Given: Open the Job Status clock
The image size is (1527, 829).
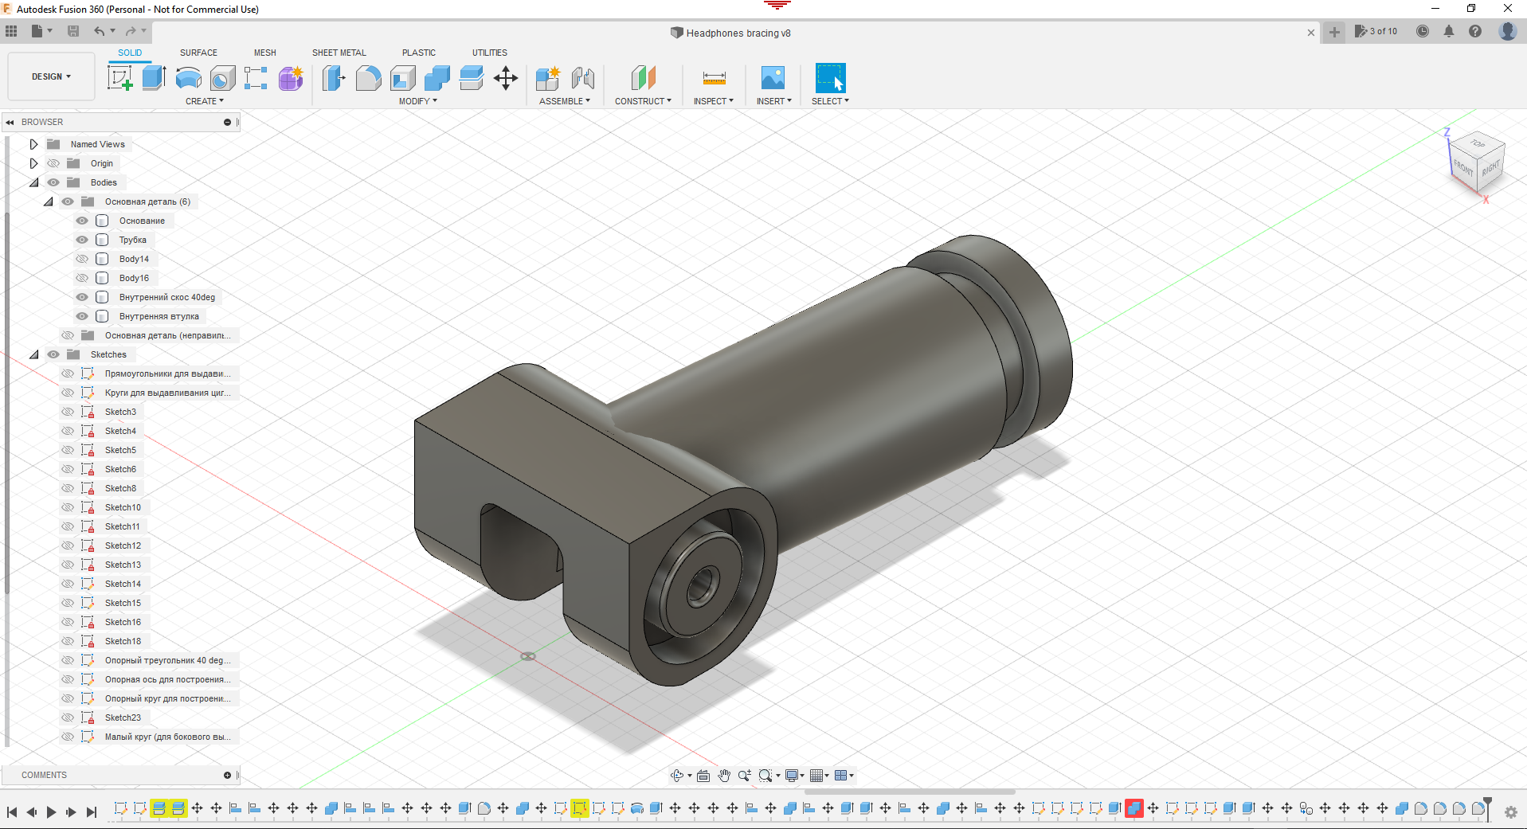Looking at the screenshot, I should pos(1423,31).
